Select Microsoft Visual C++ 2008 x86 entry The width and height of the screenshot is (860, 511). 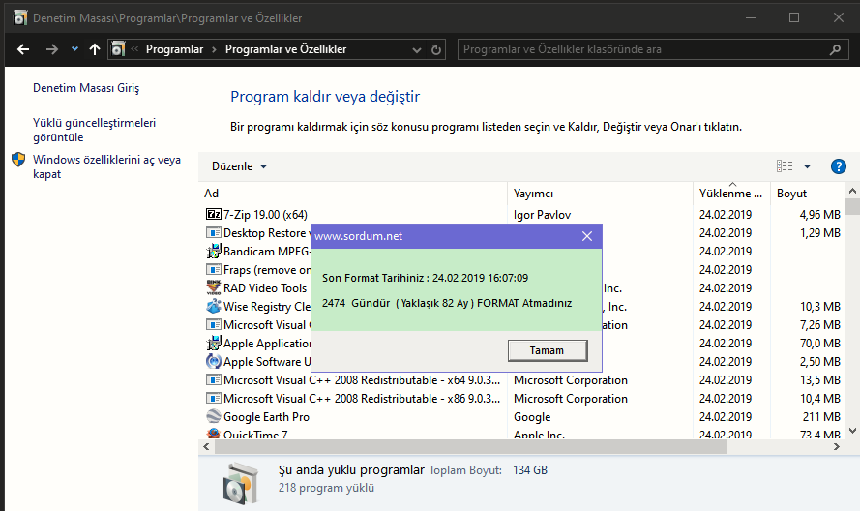click(362, 399)
